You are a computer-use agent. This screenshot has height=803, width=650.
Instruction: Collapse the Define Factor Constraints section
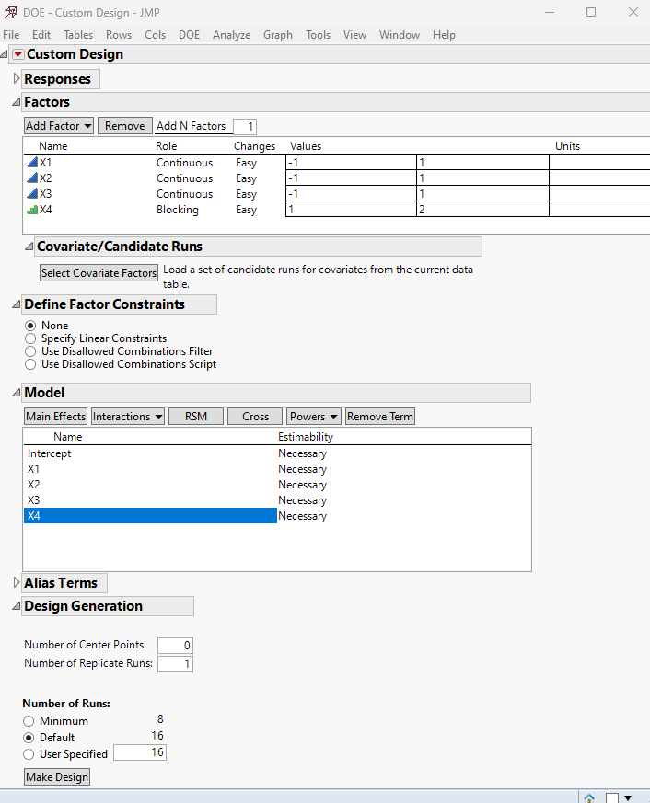(17, 304)
